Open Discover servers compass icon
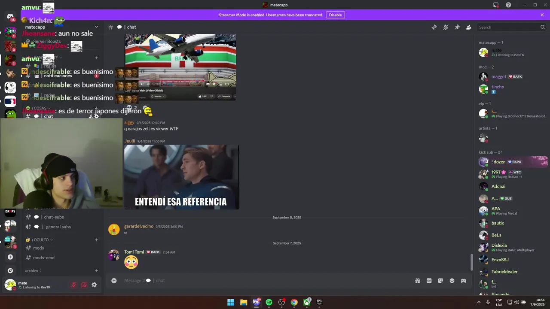Image resolution: width=550 pixels, height=309 pixels. click(x=10, y=271)
